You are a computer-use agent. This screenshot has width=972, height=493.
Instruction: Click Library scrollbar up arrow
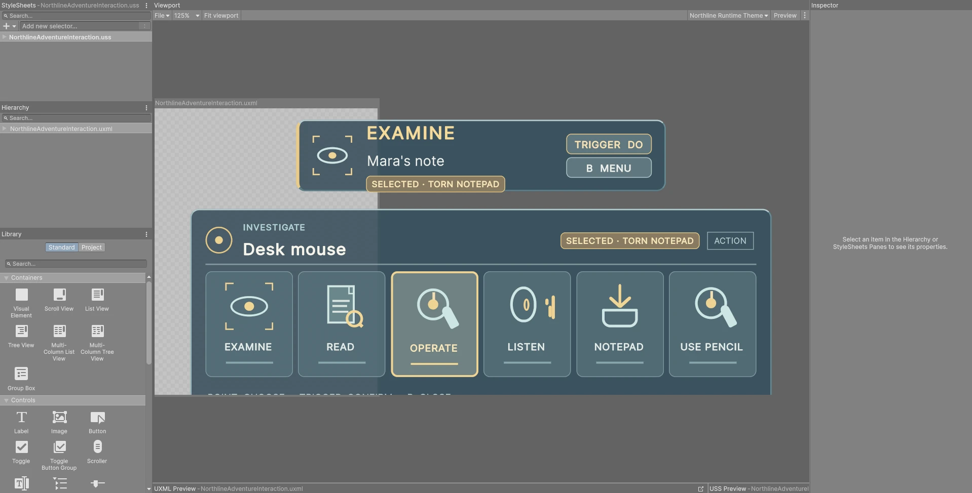(x=148, y=277)
